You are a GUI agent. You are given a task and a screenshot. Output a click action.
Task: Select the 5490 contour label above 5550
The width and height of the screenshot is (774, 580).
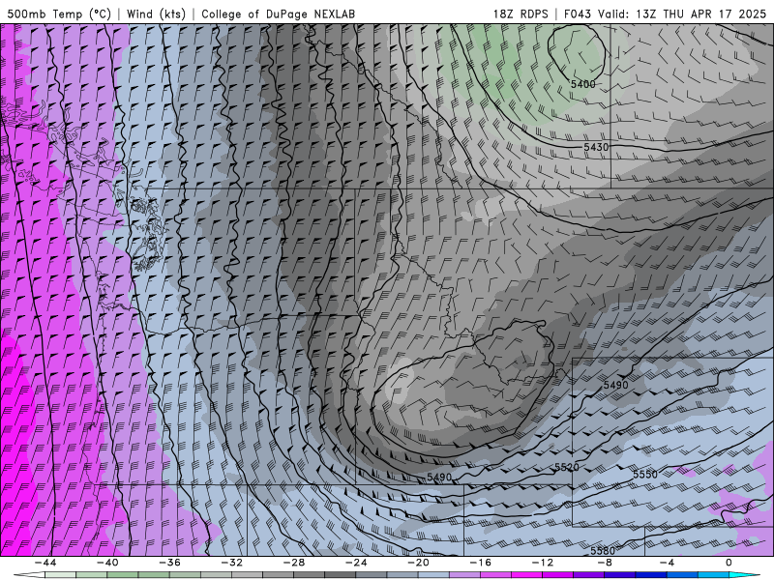click(615, 385)
